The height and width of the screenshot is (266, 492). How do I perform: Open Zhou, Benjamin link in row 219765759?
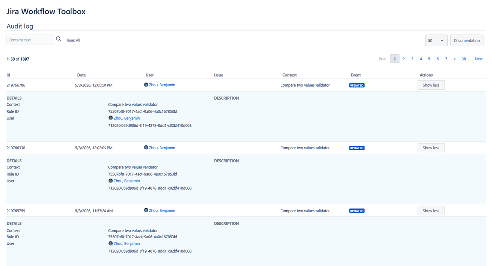click(162, 210)
